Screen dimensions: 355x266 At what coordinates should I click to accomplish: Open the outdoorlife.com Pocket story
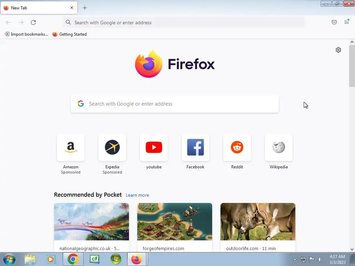click(258, 227)
